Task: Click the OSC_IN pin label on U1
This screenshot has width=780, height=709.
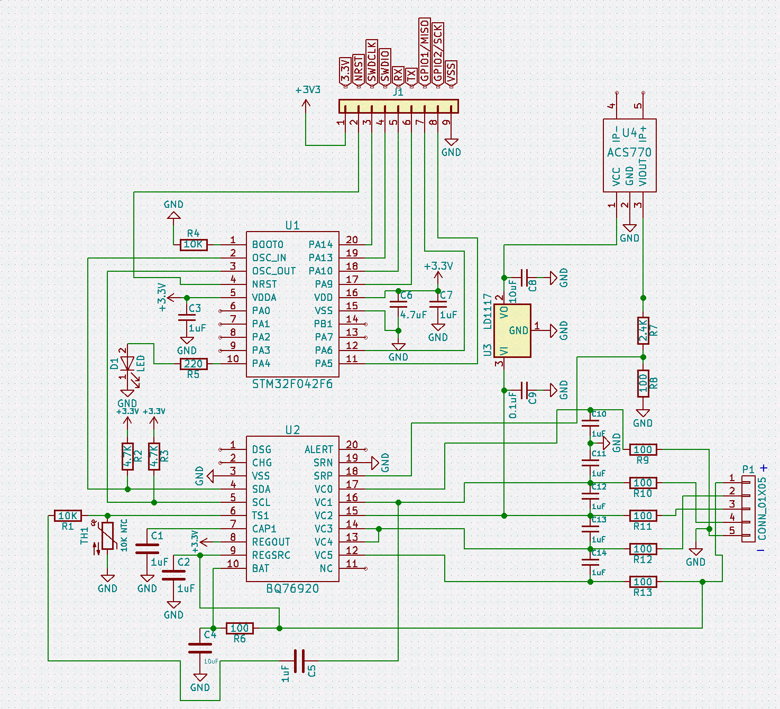Action: (x=269, y=258)
